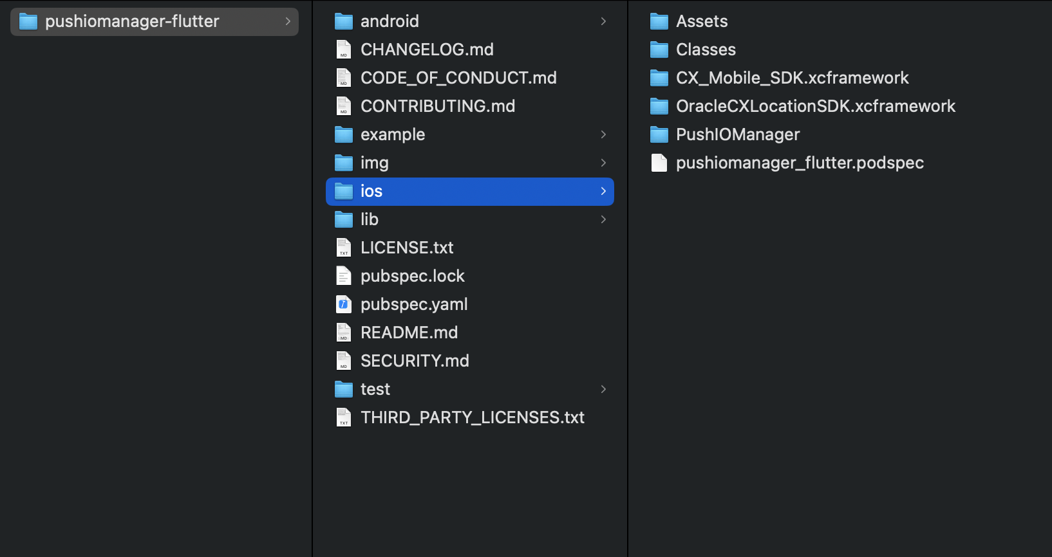Select the Classes folder name
Image resolution: width=1052 pixels, height=557 pixels.
(x=706, y=50)
